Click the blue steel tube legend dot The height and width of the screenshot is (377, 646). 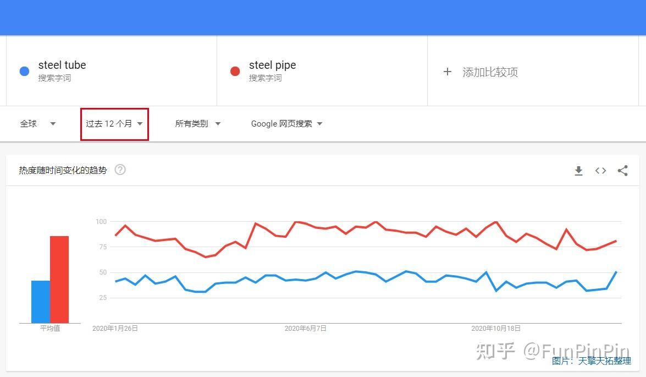[x=24, y=71]
